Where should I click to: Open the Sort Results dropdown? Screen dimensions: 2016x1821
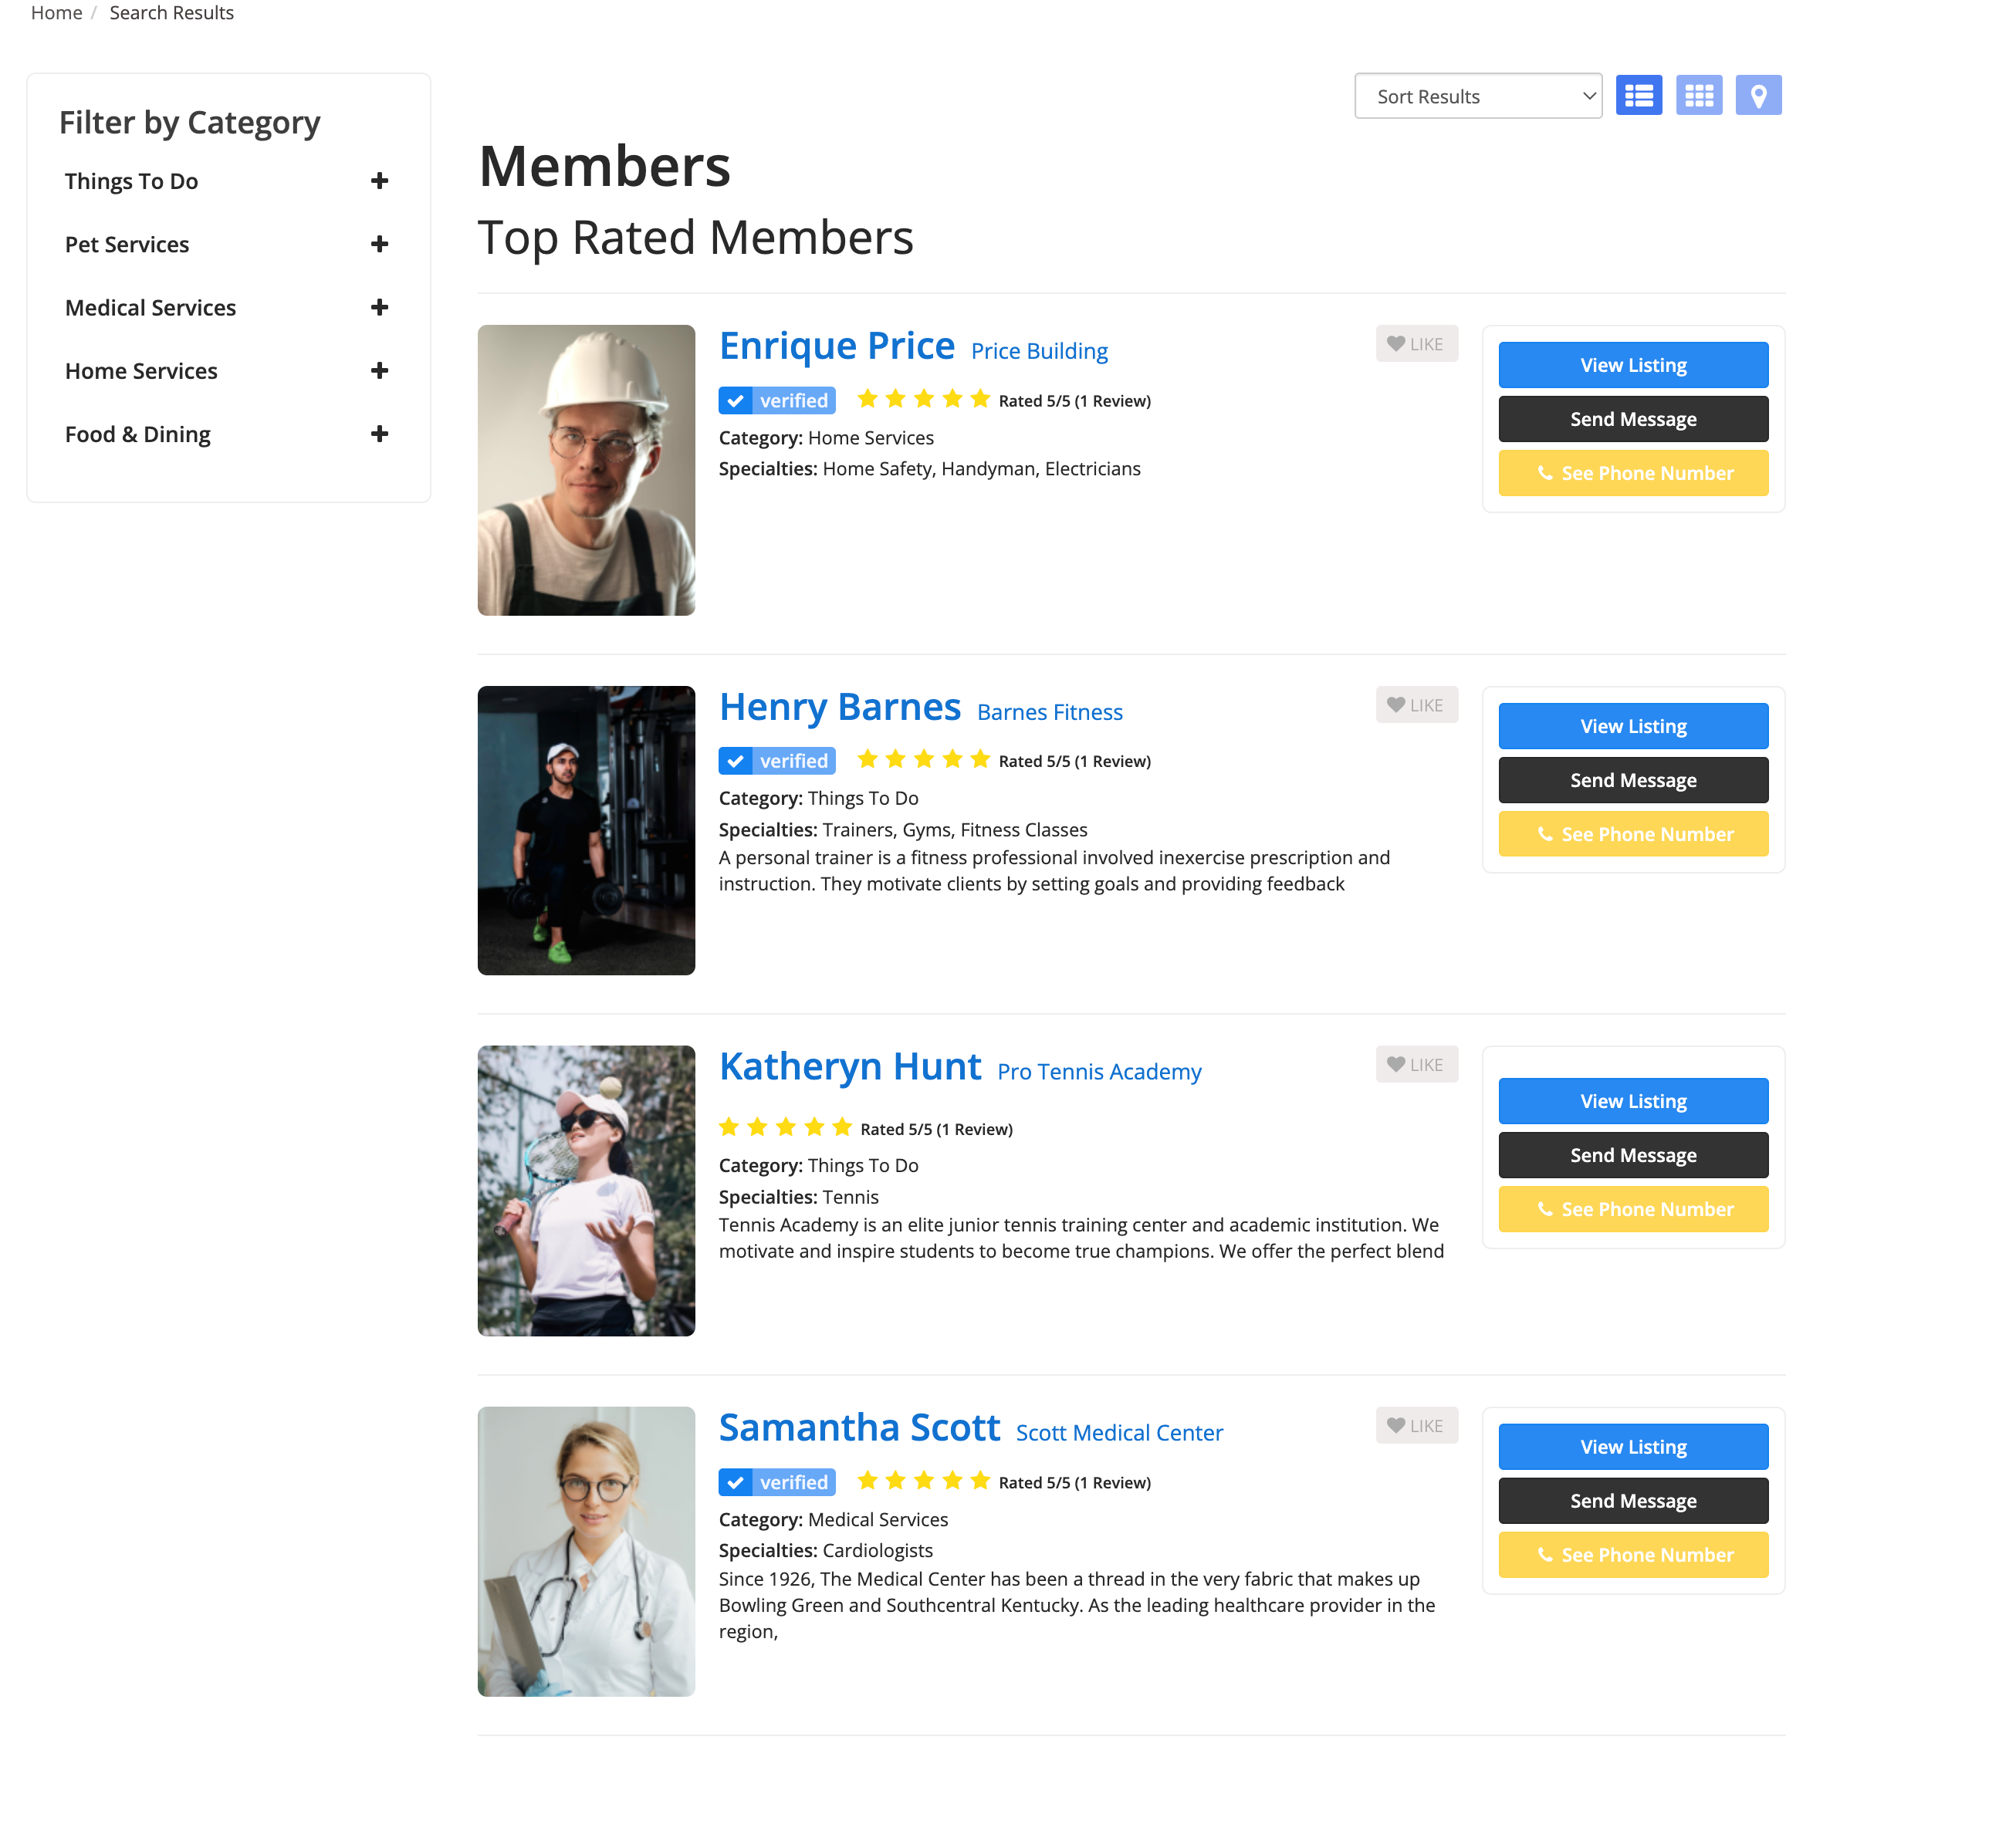[1477, 96]
